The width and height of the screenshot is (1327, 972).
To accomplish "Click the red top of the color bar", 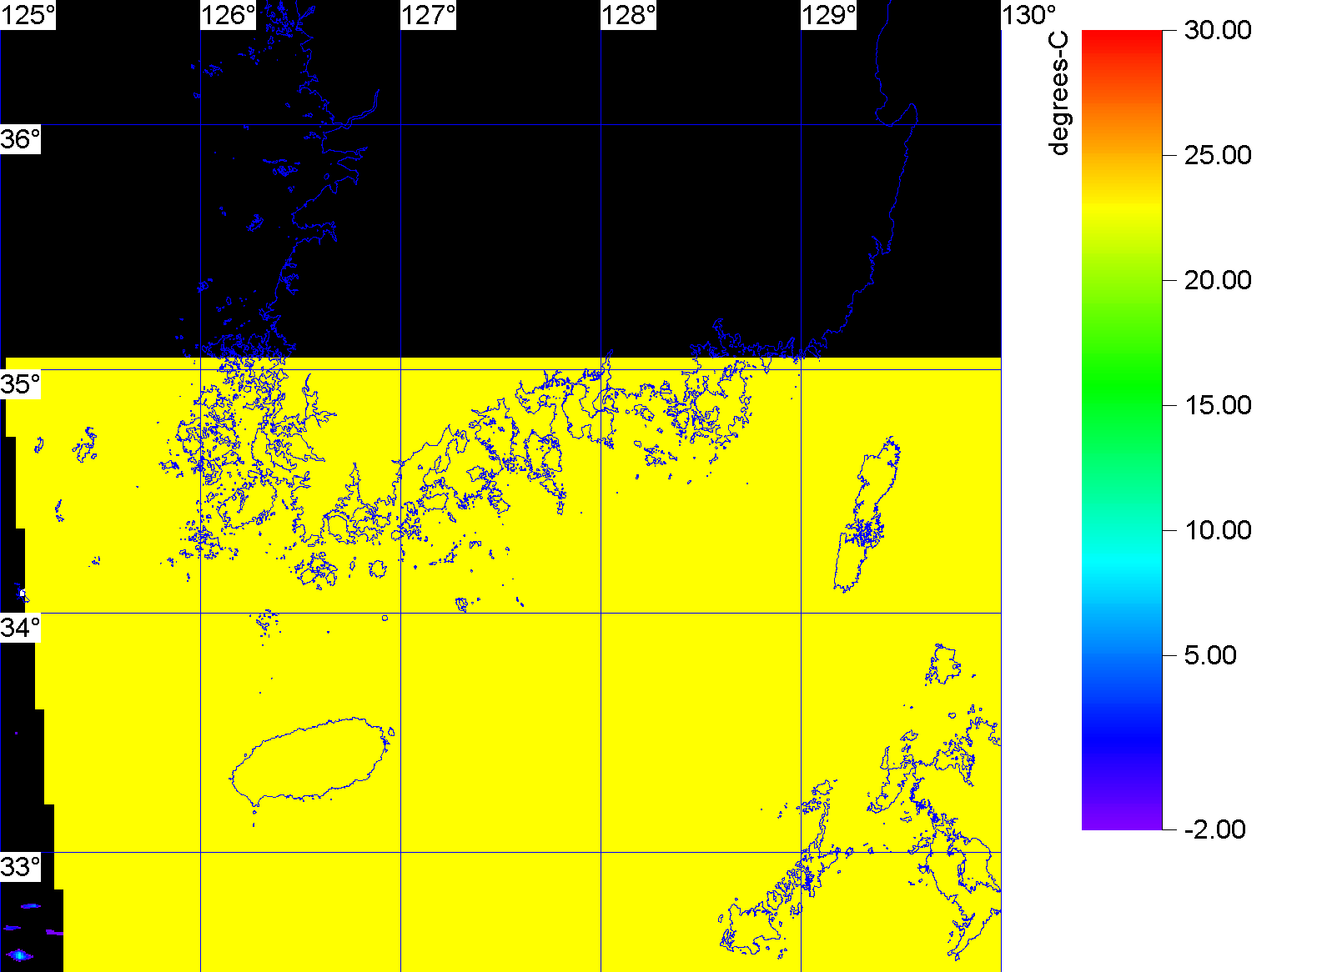I will tap(1122, 38).
